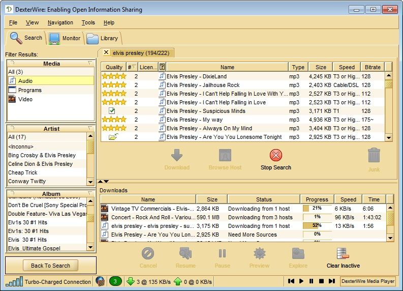The width and height of the screenshot is (403, 291).
Task: Click music note icon of DixieLand row
Action: 162,76
